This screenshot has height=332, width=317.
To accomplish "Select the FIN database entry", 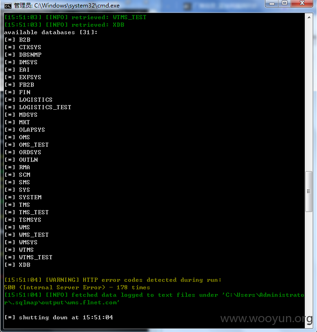I will [17, 92].
